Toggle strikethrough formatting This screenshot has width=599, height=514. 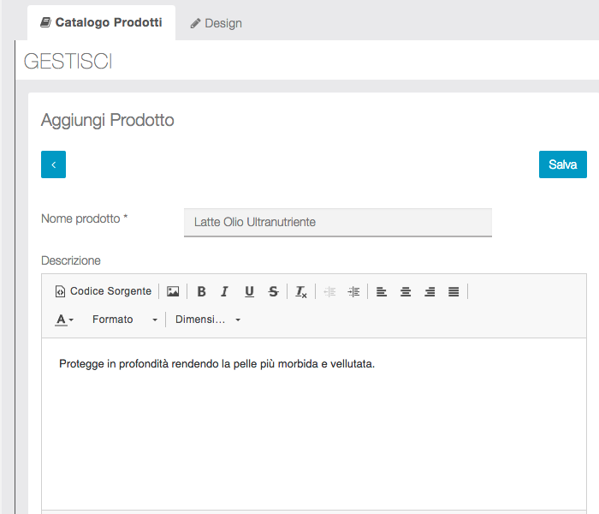[273, 291]
